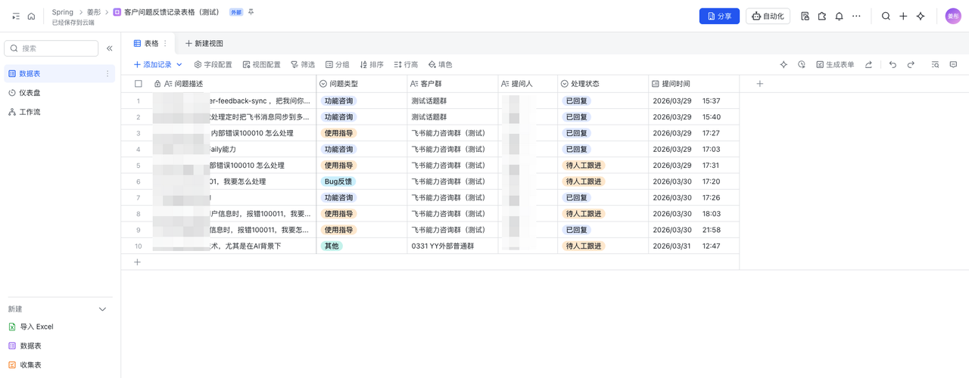969x378 pixels.
Task: Open the 表格 view tab options menu
Action: [x=165, y=44]
